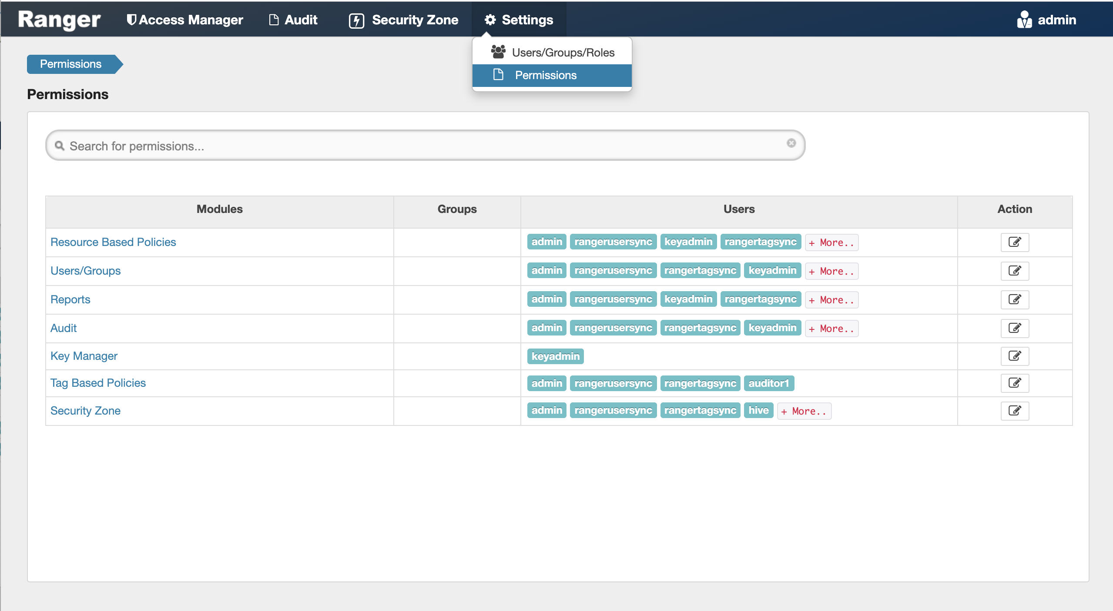Screen dimensions: 1113x611
Task: Expand more users for Security Zone module
Action: click(x=804, y=411)
